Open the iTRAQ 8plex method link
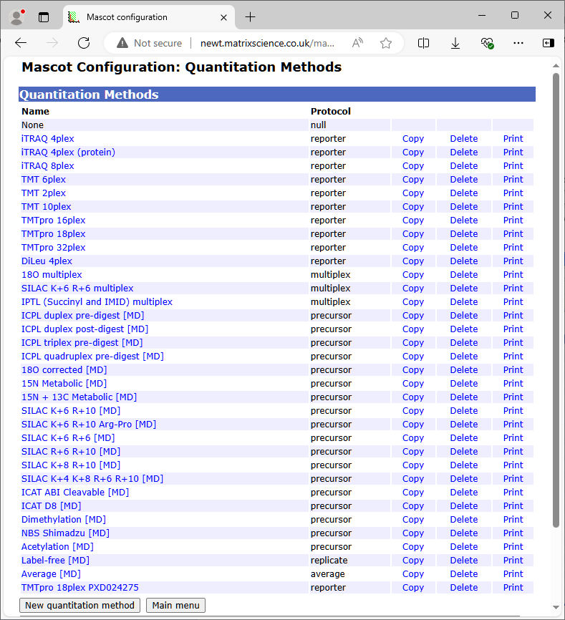565x620 pixels. (x=47, y=166)
